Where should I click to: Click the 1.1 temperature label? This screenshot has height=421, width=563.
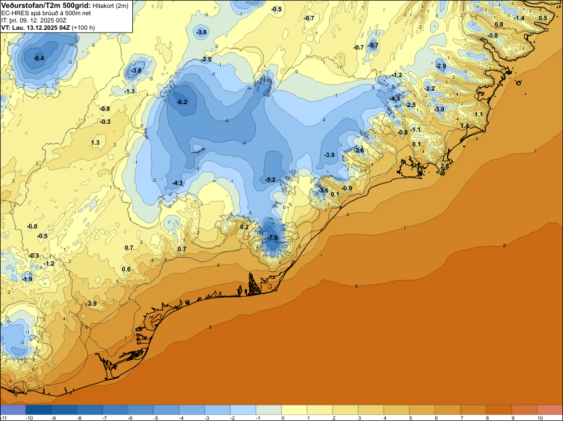tap(479, 114)
